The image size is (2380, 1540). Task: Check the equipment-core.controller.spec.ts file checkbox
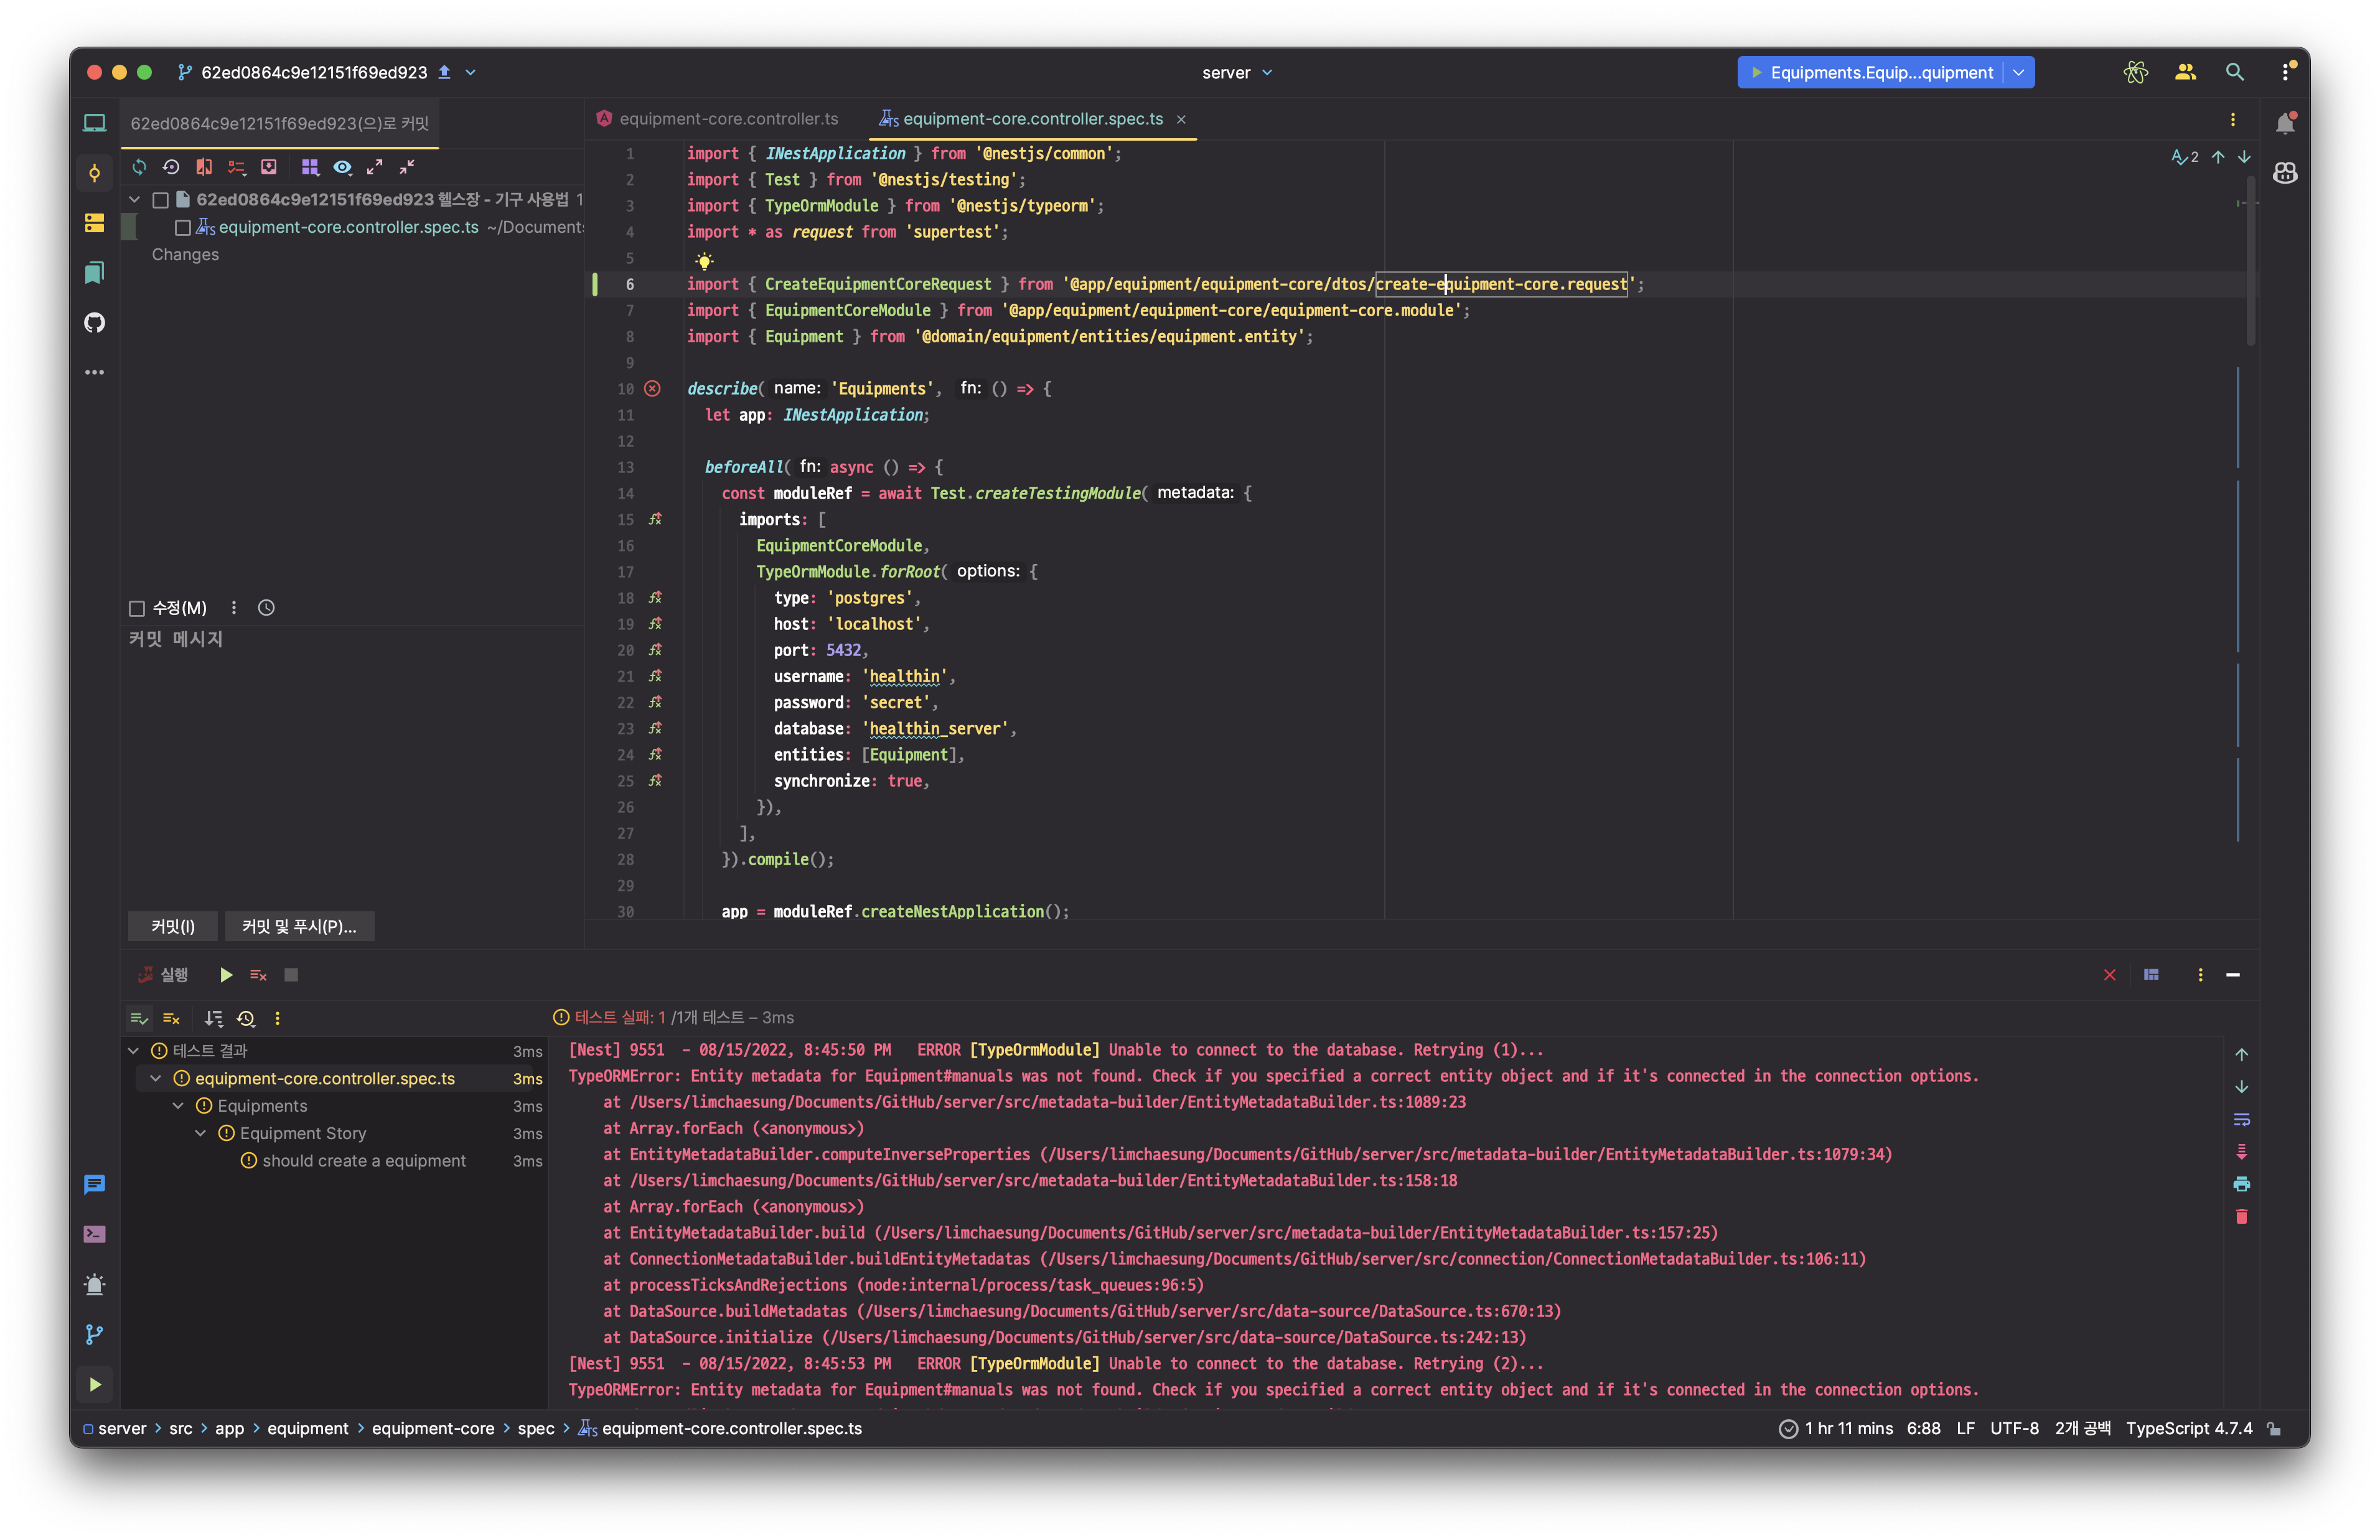(183, 227)
